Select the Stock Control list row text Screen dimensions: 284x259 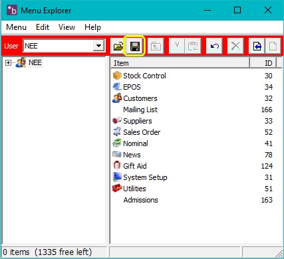[144, 76]
